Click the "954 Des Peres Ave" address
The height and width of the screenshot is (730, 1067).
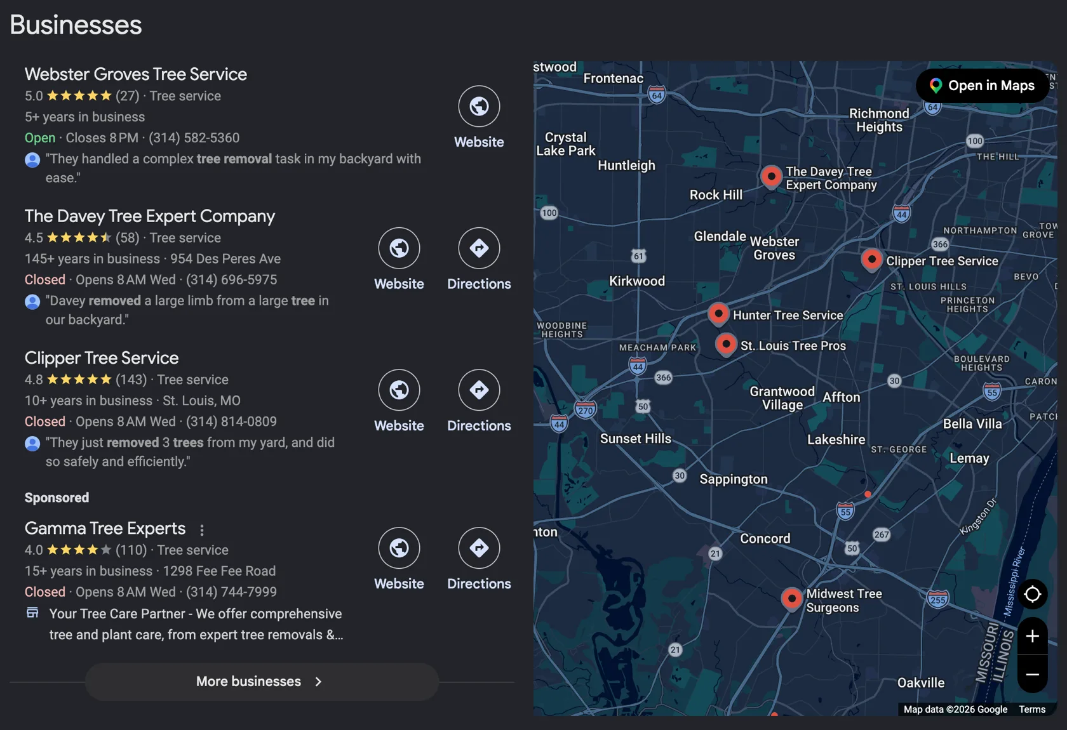[x=225, y=259]
